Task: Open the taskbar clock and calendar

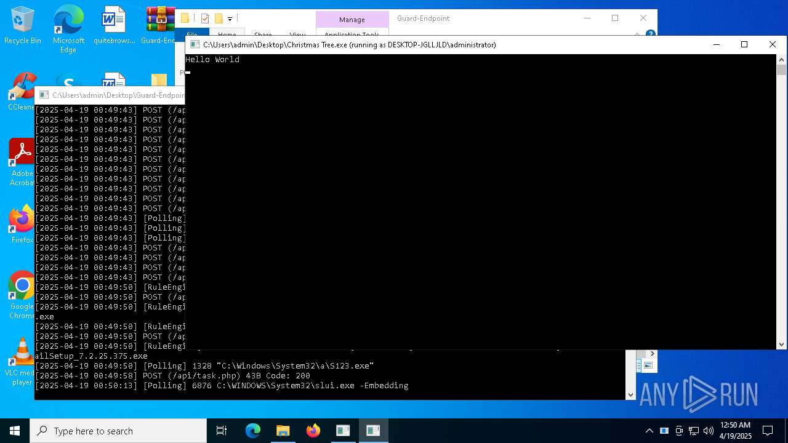Action: tap(735, 431)
